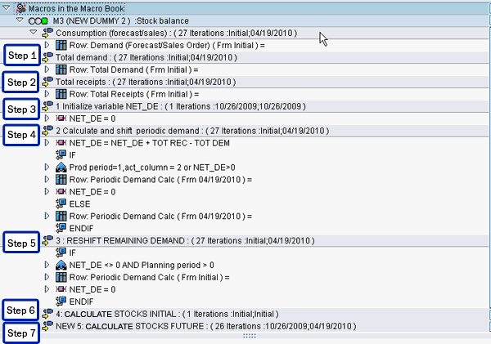Click the step icon of 1 Initialize variable NET_DE
The height and width of the screenshot is (344, 491).
47,106
